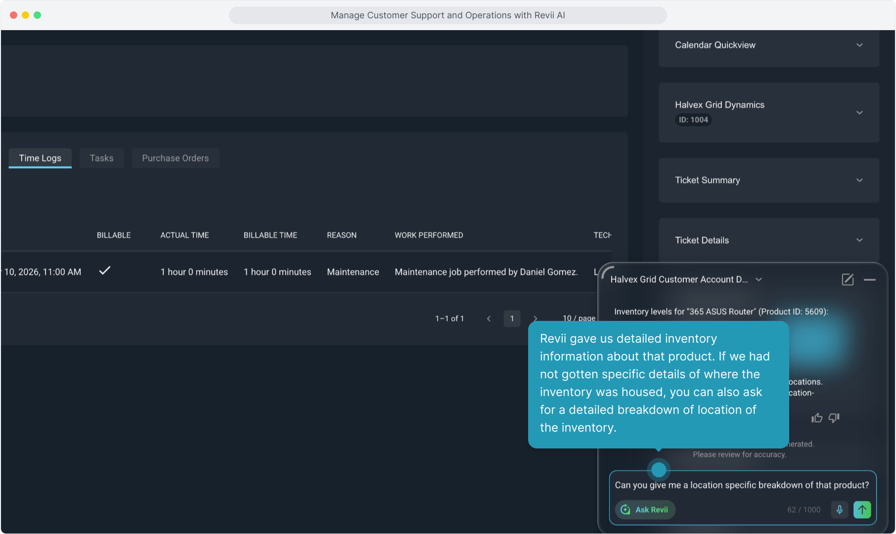
Task: Select page 1 in pagination
Action: [x=512, y=318]
